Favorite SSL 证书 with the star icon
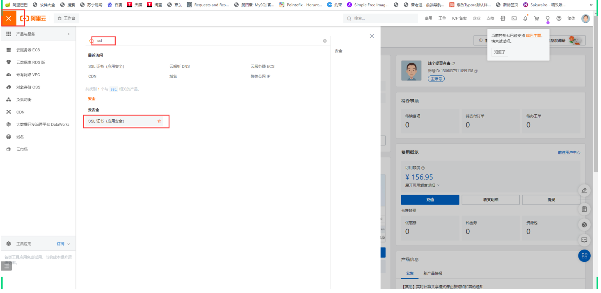The height and width of the screenshot is (293, 601). [159, 121]
